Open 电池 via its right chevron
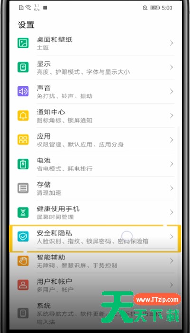The image size is (190, 333). point(171,164)
